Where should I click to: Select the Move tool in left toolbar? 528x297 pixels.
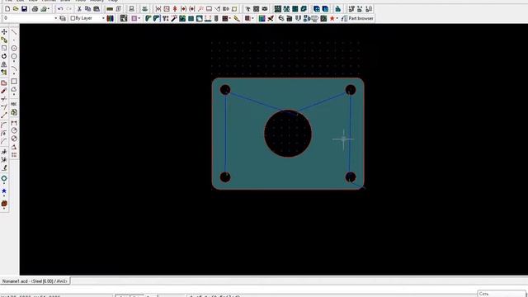4,31
